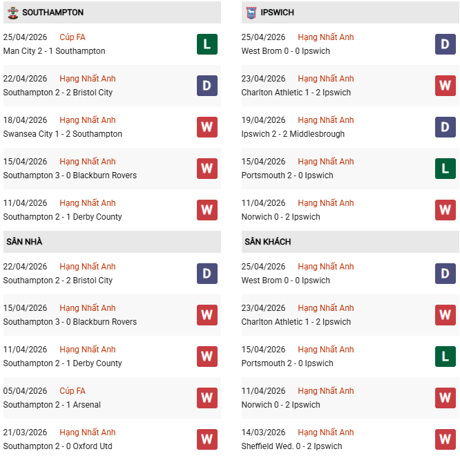Click the green L badge for Man City match

[x=207, y=44]
